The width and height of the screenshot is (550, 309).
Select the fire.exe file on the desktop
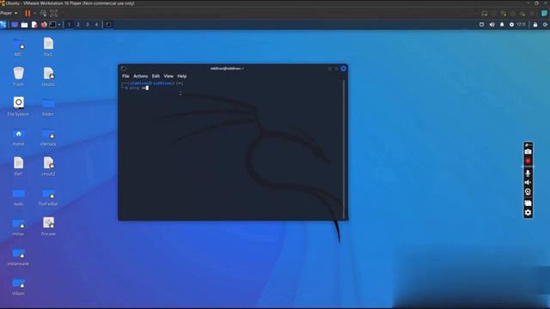coord(48,227)
